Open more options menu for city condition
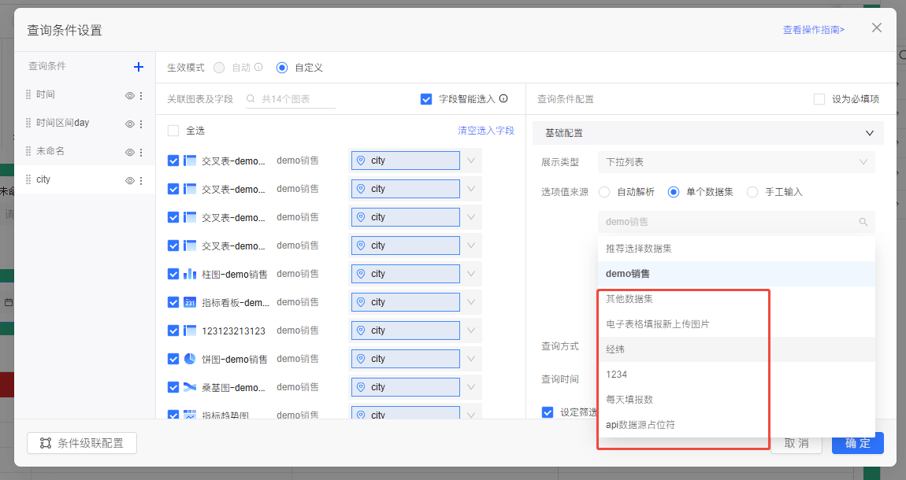 pyautogui.click(x=141, y=180)
